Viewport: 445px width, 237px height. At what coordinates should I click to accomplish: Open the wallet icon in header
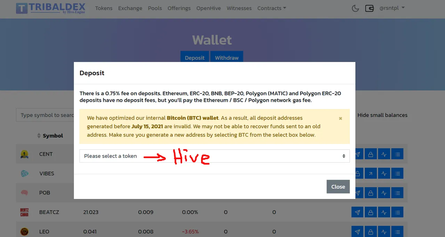click(x=369, y=8)
